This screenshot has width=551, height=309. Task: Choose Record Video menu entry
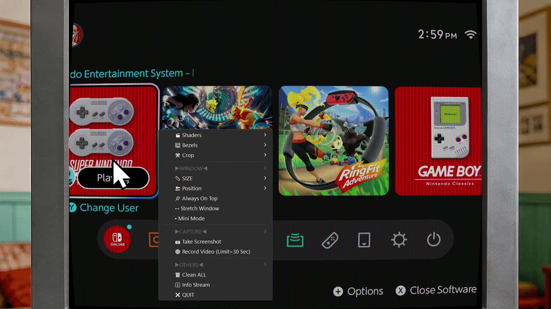tap(215, 252)
